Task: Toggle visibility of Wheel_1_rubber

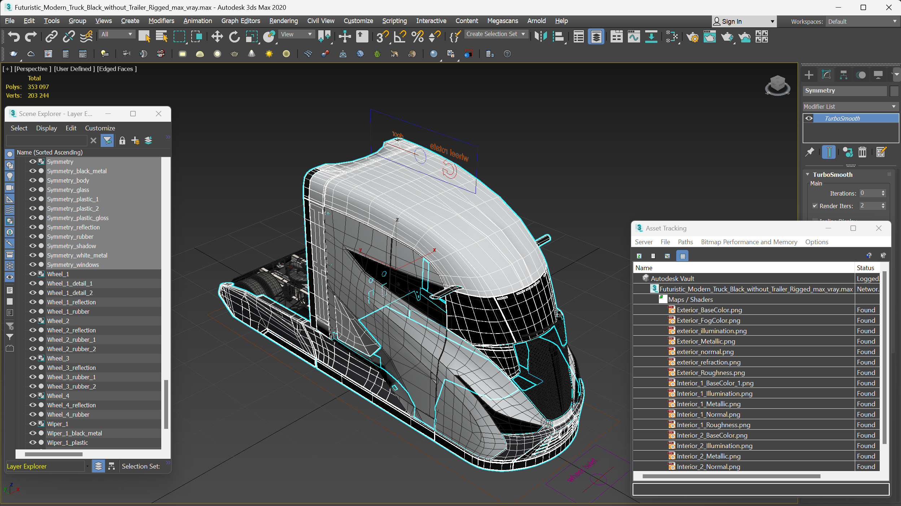Action: [x=32, y=312]
